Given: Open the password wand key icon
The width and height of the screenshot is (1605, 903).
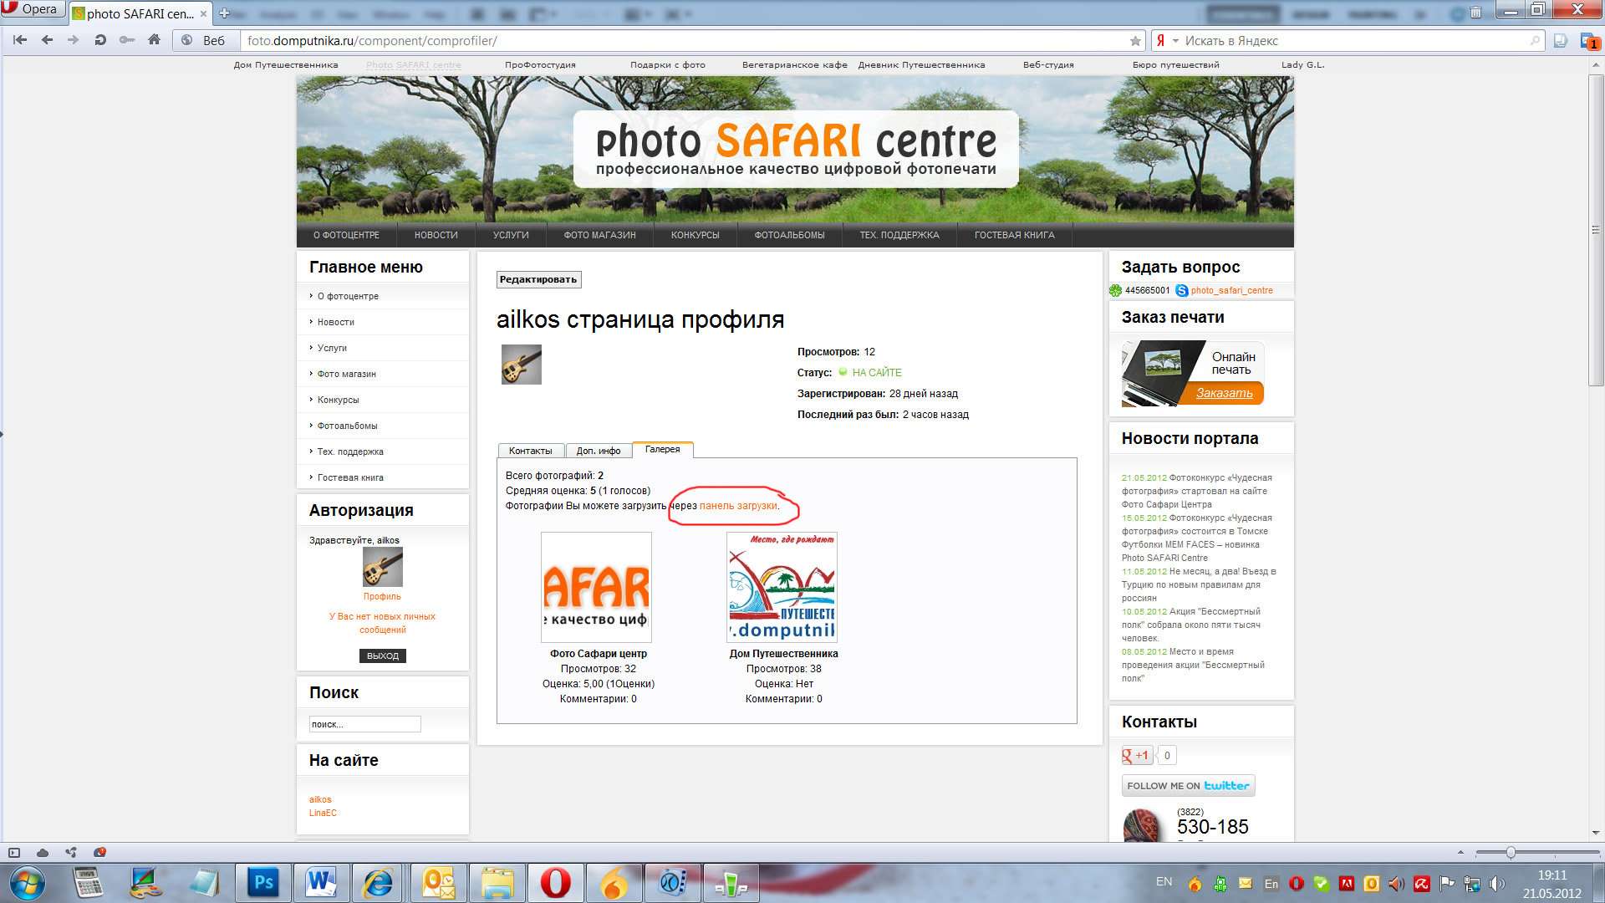Looking at the screenshot, I should click(x=127, y=40).
